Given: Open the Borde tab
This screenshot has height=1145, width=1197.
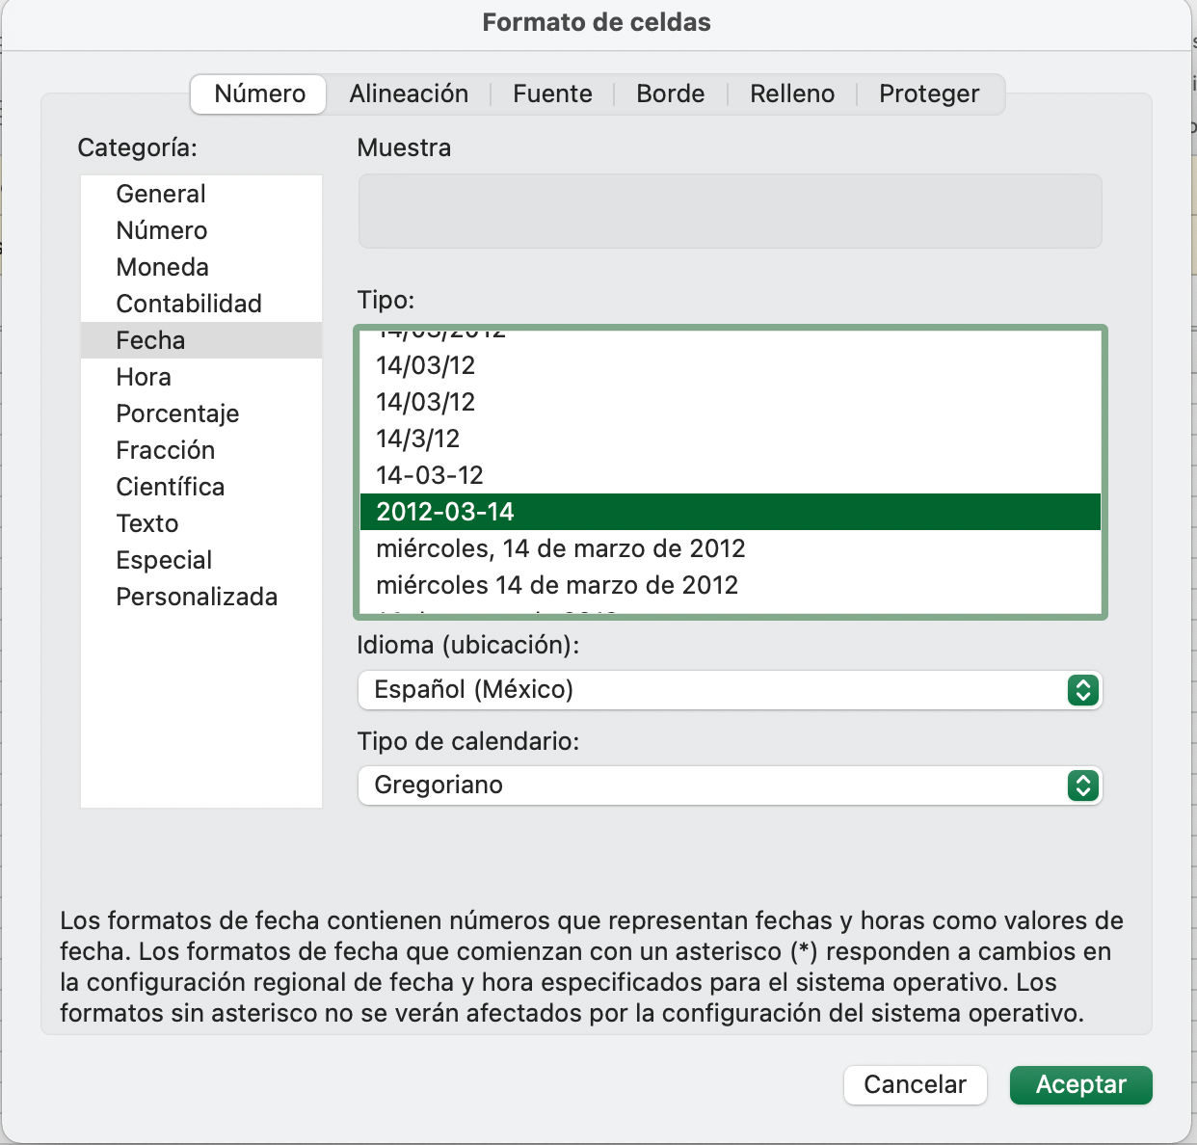Looking at the screenshot, I should 670,93.
